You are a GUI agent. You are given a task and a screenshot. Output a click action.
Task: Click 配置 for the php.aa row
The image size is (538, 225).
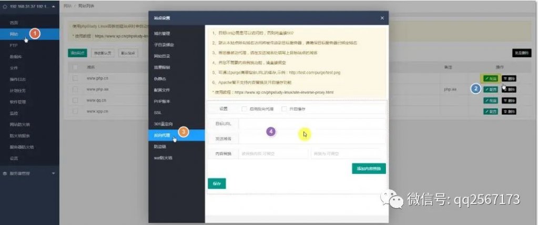tap(491, 89)
